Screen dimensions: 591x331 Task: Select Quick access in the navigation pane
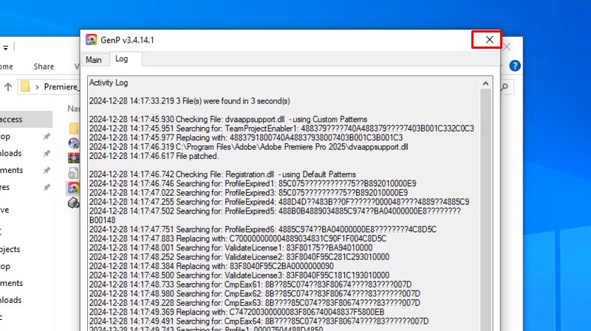[x=11, y=120]
